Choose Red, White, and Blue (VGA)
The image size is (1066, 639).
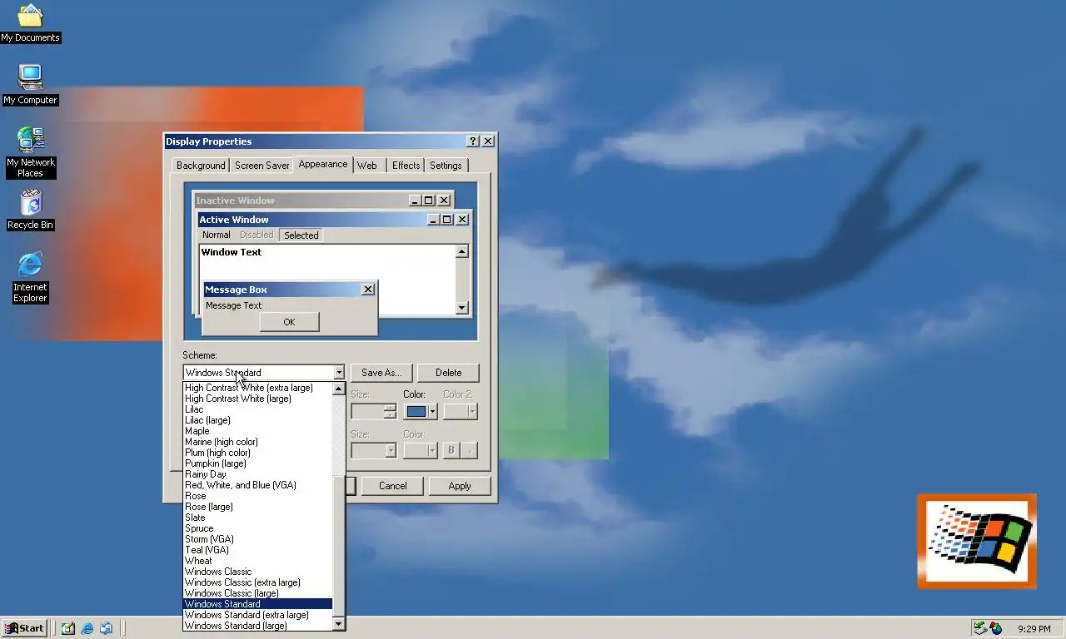258,485
